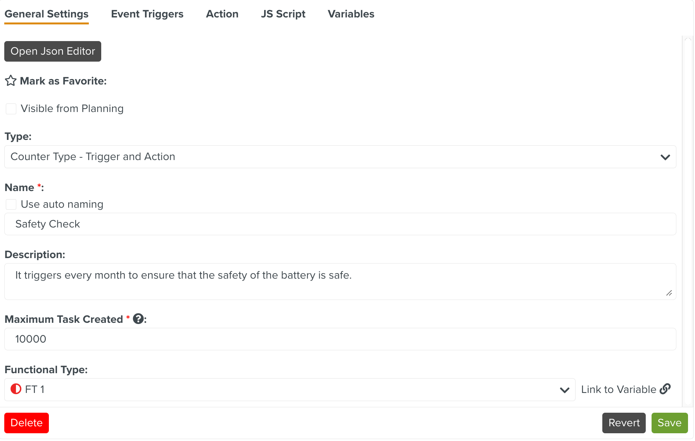
Task: Toggle the Use auto naming checkbox
Action: (x=11, y=205)
